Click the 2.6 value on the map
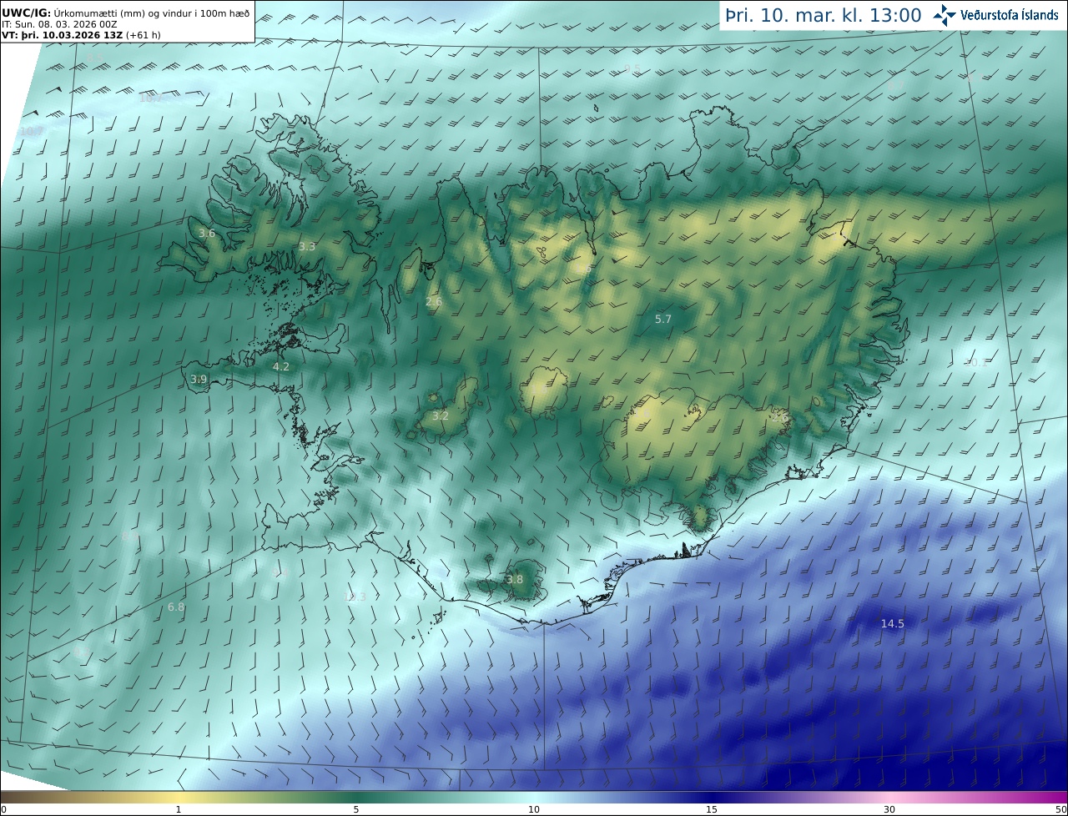The image size is (1068, 816). pos(434,301)
